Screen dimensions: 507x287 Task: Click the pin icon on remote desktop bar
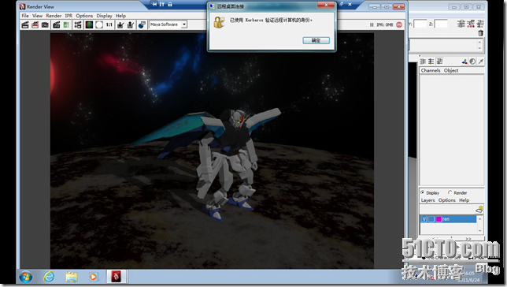click(154, 4)
